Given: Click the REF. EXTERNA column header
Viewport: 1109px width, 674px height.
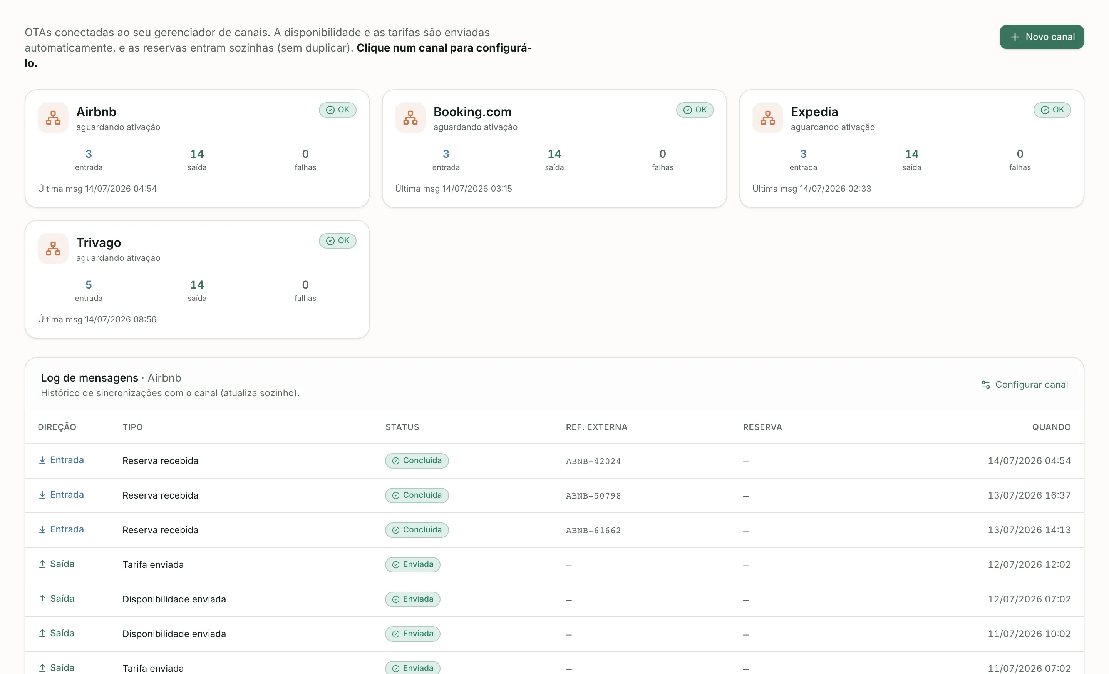Looking at the screenshot, I should click(x=596, y=427).
